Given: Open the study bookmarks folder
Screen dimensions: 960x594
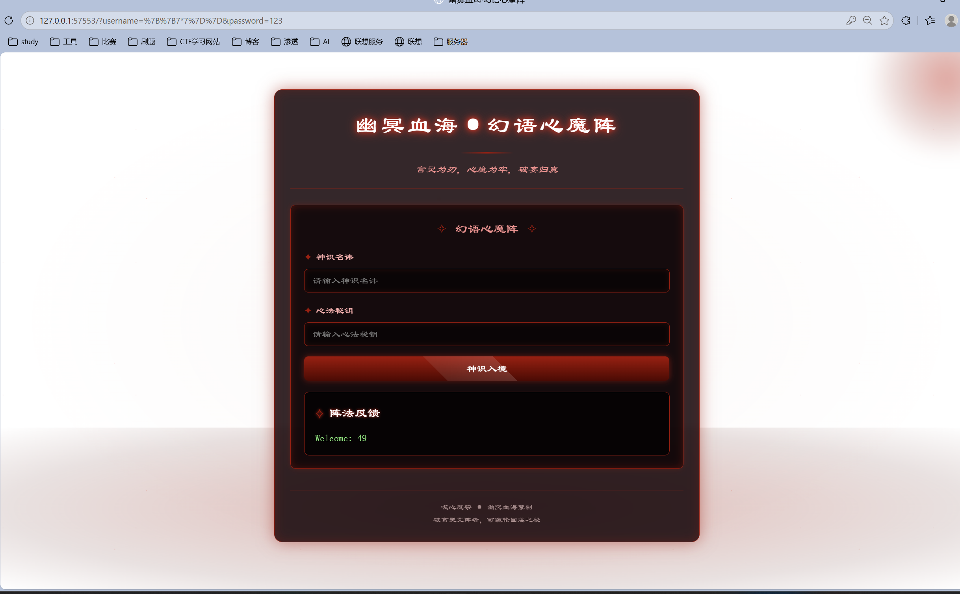Looking at the screenshot, I should pos(23,42).
